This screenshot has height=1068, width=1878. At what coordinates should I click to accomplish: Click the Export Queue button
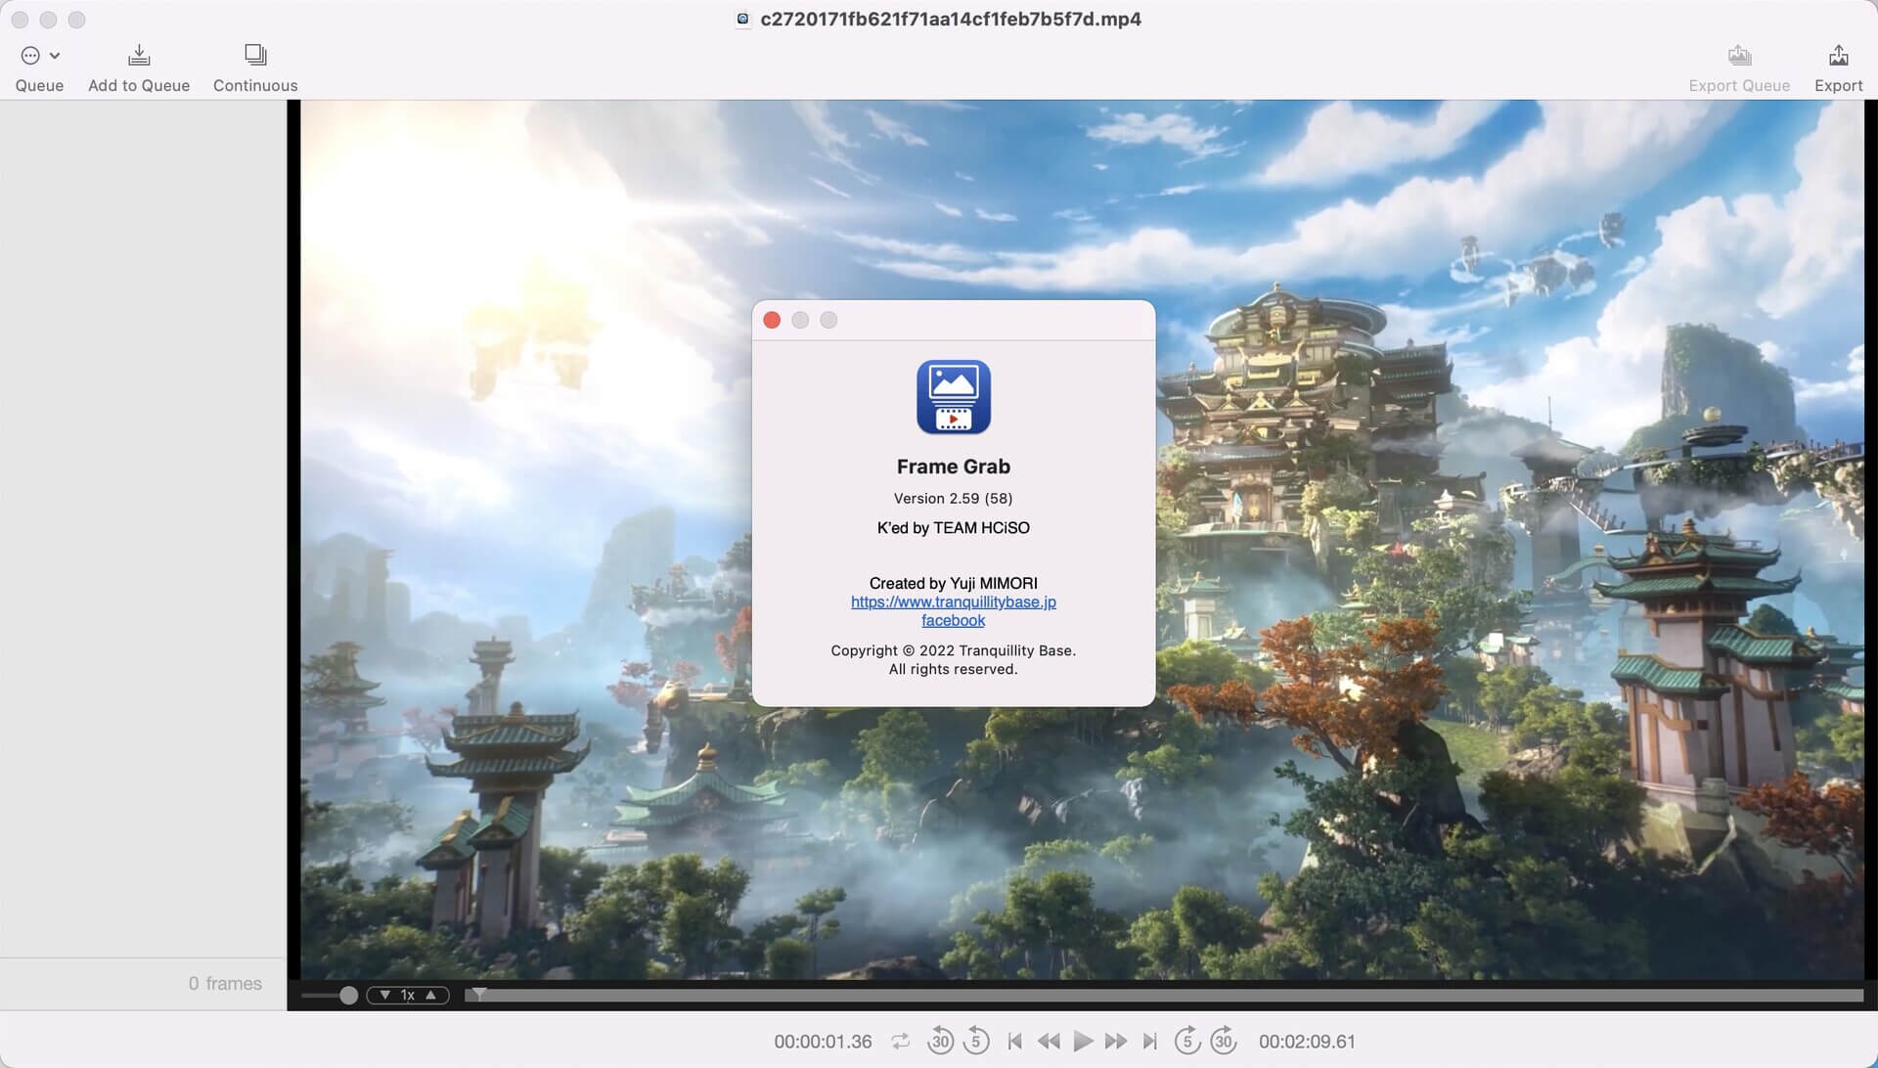1738,67
